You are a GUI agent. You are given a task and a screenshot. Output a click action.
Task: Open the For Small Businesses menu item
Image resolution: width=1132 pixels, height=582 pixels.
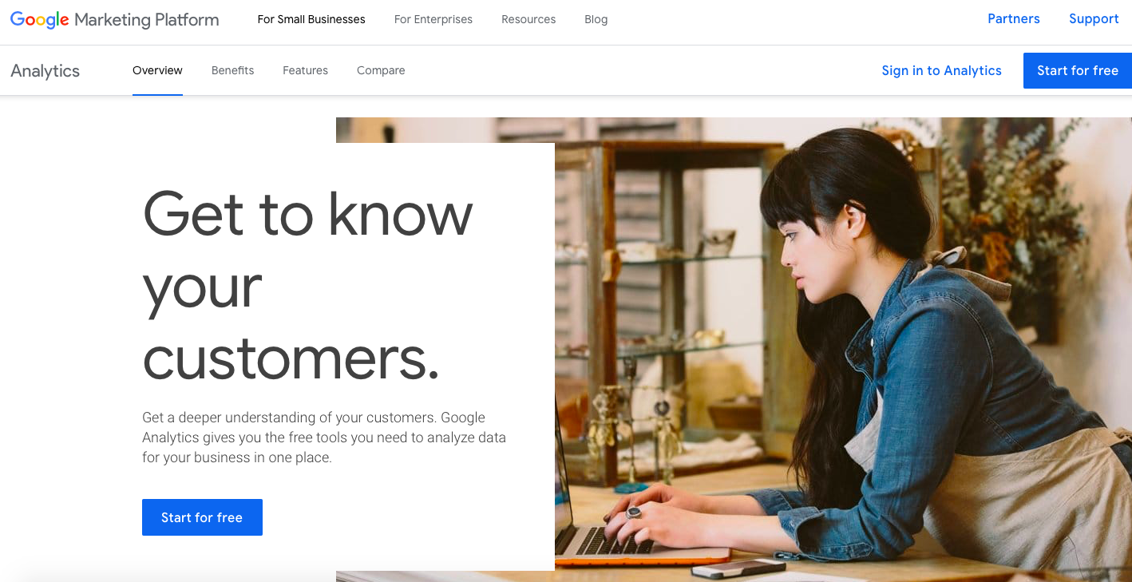click(x=311, y=19)
